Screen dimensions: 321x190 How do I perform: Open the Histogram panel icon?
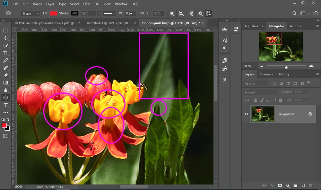pos(225,29)
